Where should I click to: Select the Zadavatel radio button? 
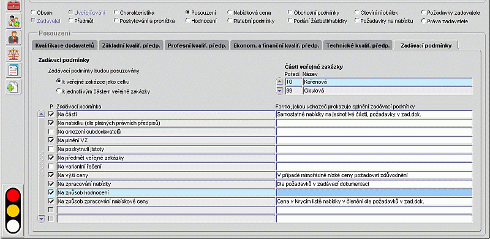[33, 21]
